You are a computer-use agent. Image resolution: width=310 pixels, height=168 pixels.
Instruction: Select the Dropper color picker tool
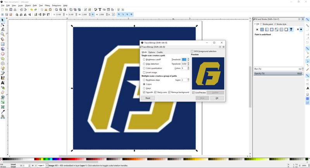(x=3, y=112)
